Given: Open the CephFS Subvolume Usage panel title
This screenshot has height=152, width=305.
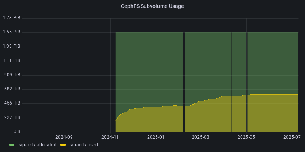Looking at the screenshot, I should [x=152, y=6].
